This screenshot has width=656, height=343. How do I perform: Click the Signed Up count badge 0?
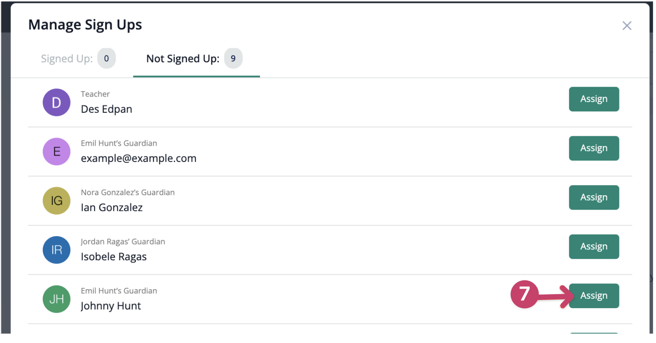coord(107,58)
